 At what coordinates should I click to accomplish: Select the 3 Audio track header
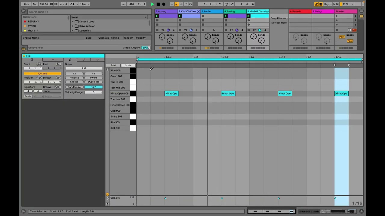coord(212,11)
